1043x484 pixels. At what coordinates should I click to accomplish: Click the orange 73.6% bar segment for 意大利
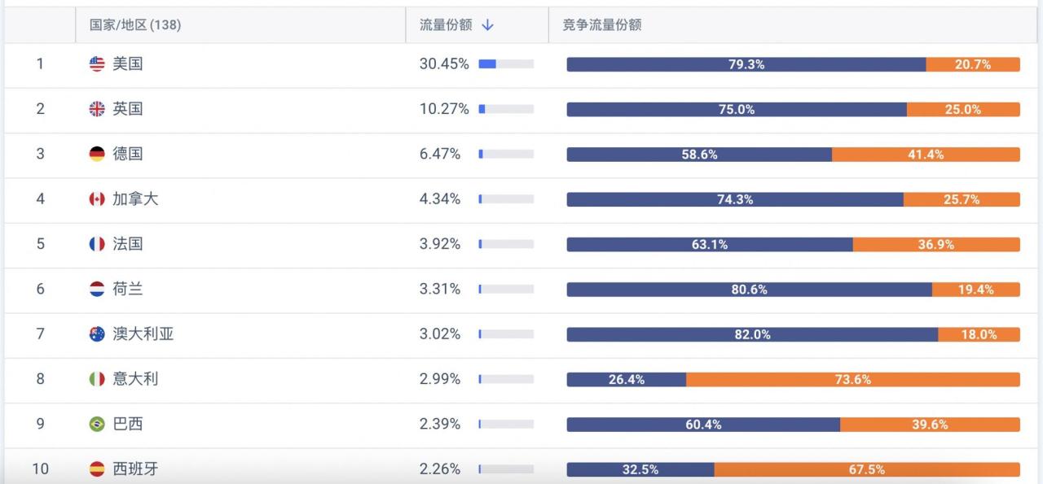point(852,379)
